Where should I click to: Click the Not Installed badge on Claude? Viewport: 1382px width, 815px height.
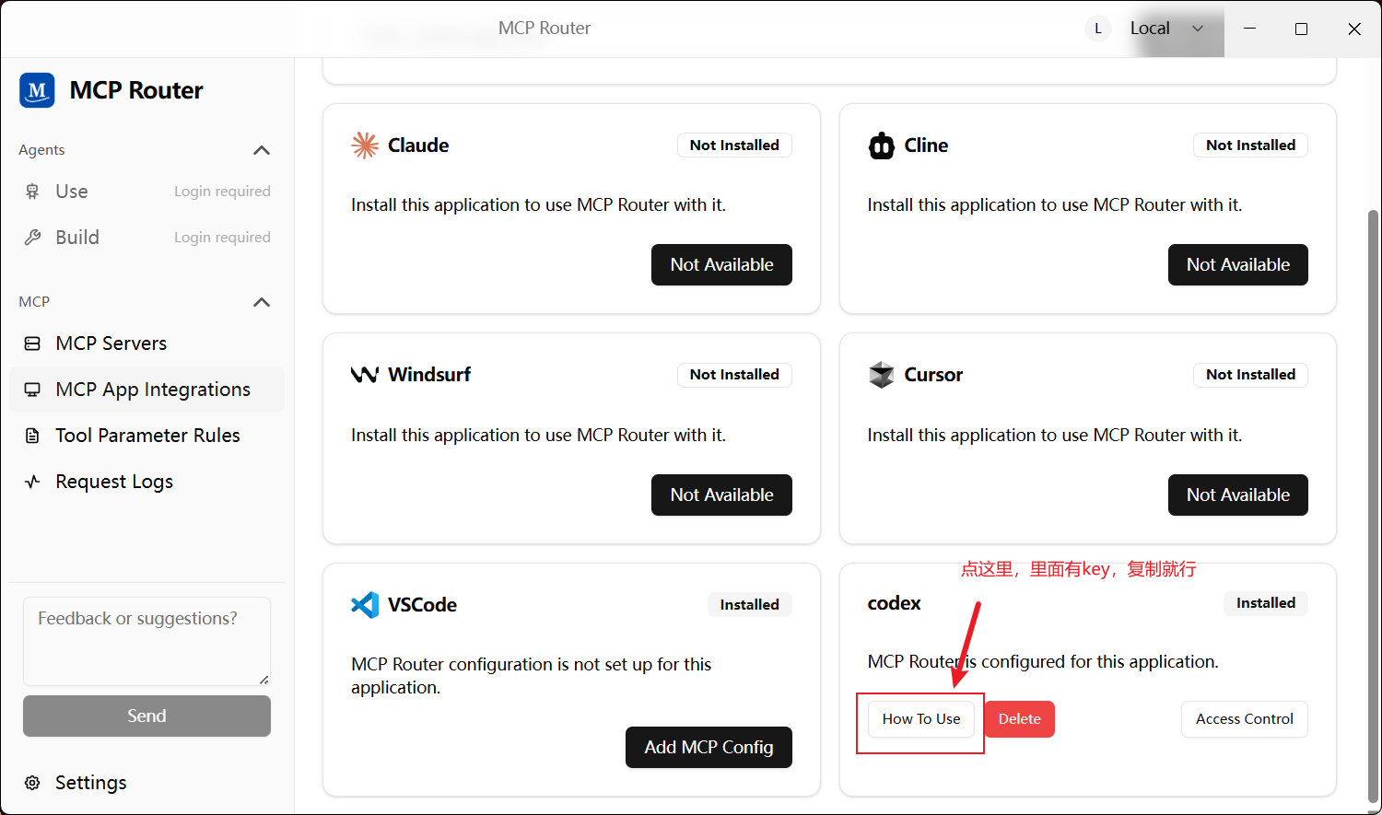(x=734, y=146)
